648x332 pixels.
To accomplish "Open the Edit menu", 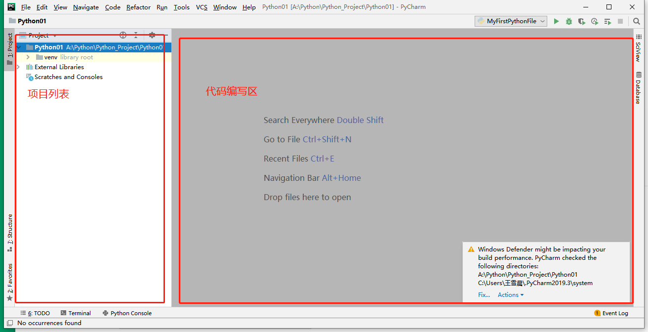I will (x=42, y=7).
